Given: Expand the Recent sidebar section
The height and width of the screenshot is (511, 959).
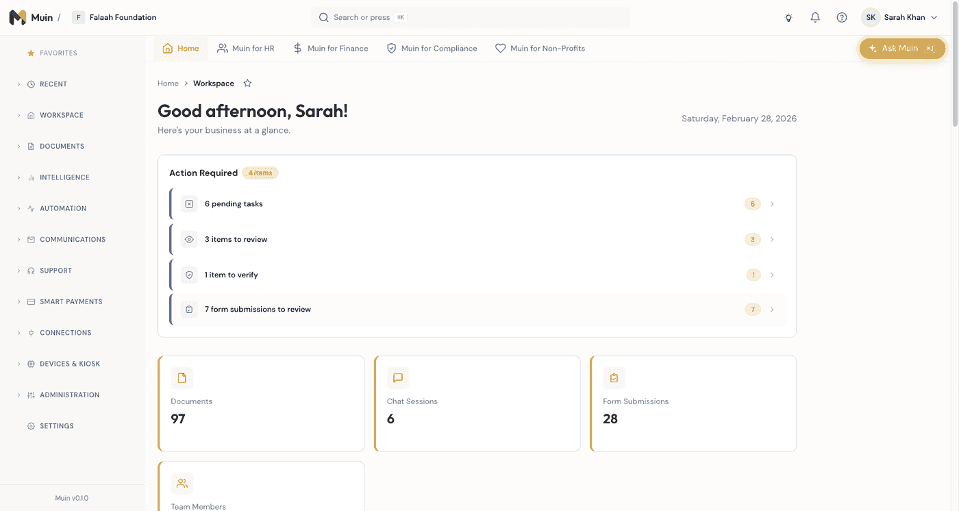Looking at the screenshot, I should [x=19, y=84].
